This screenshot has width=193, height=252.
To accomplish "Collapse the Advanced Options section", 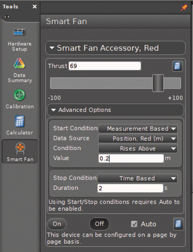I will (116, 110).
